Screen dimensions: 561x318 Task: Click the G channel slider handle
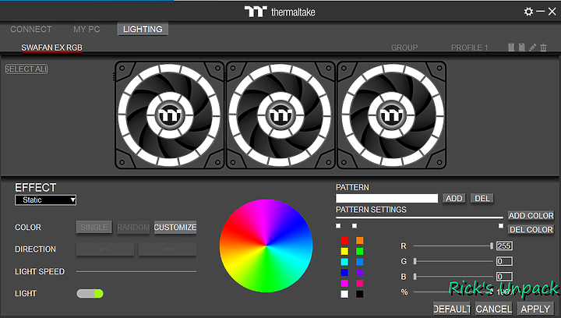[x=415, y=261]
